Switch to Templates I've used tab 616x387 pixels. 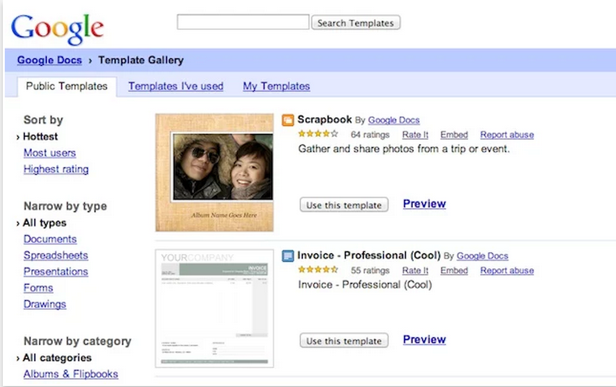coord(176,86)
